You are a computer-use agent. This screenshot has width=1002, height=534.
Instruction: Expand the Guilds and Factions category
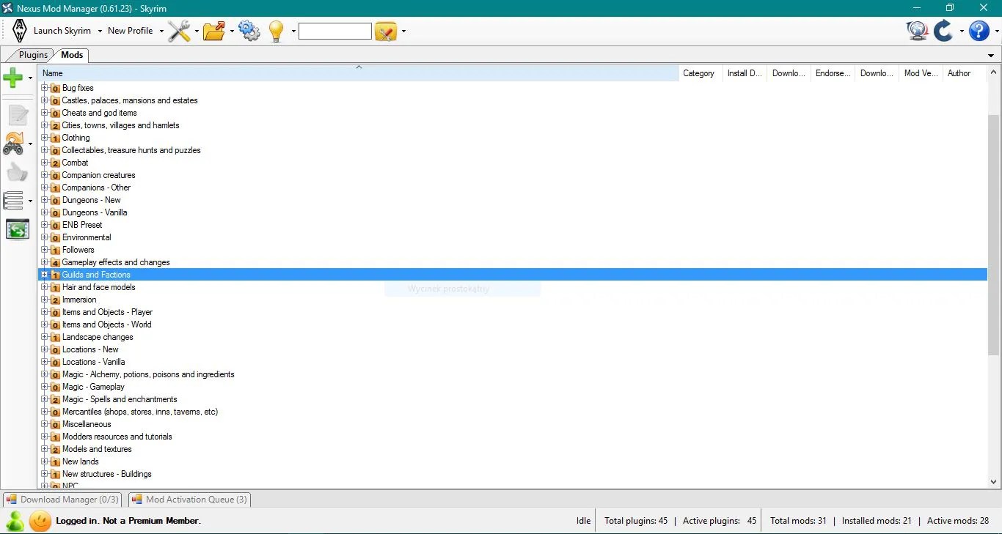[x=44, y=274]
